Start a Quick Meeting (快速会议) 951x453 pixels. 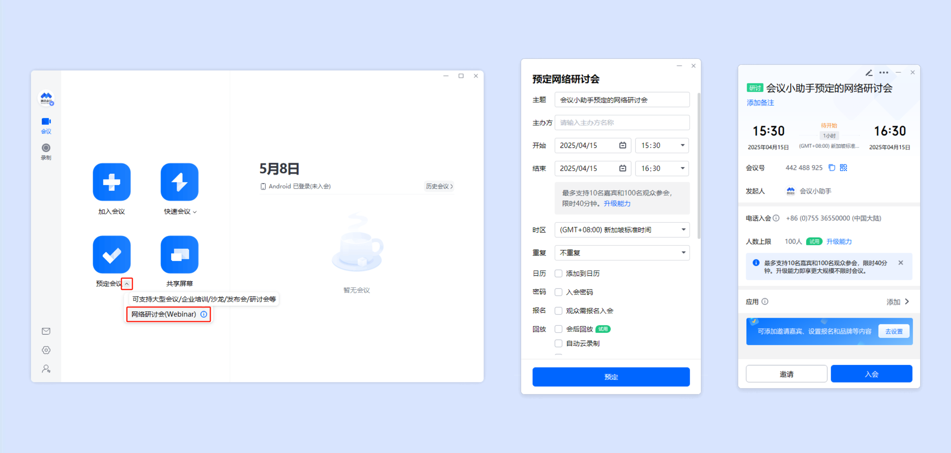pos(179,182)
